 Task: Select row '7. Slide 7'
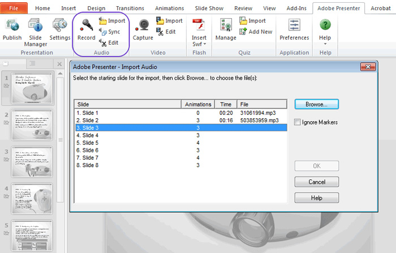[x=181, y=158]
